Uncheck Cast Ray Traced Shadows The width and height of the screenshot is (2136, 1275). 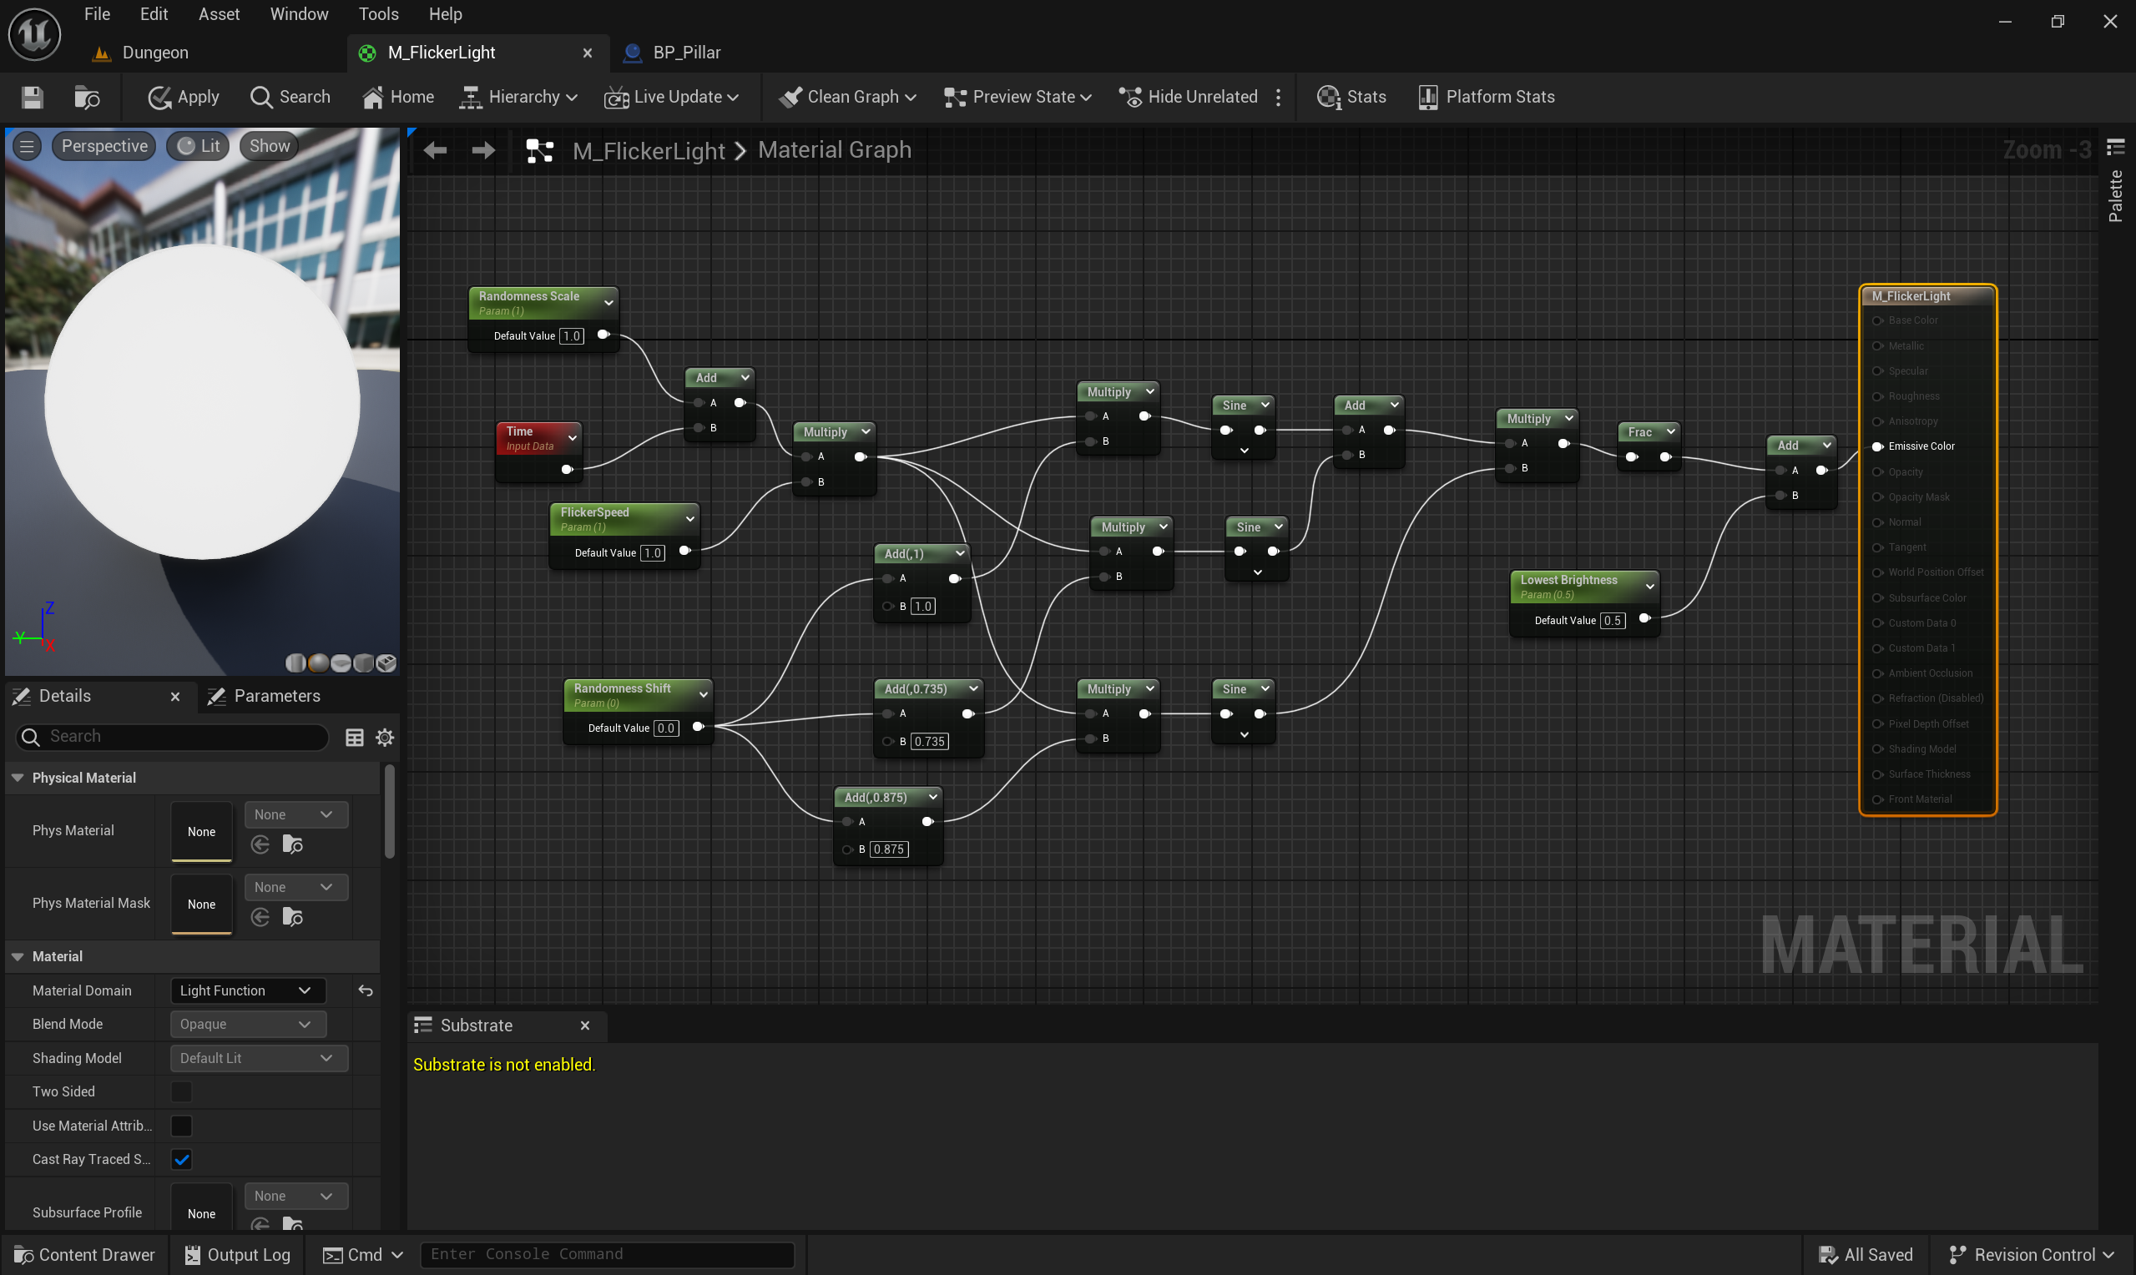click(181, 1160)
